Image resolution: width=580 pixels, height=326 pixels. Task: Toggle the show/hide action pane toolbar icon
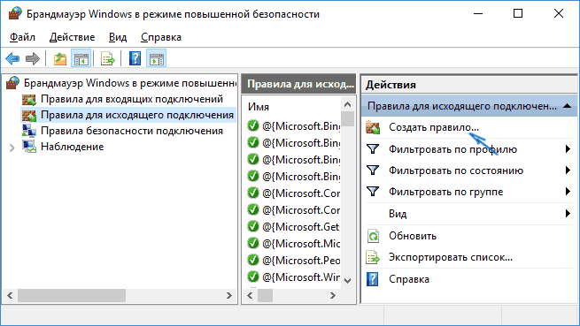pos(157,58)
